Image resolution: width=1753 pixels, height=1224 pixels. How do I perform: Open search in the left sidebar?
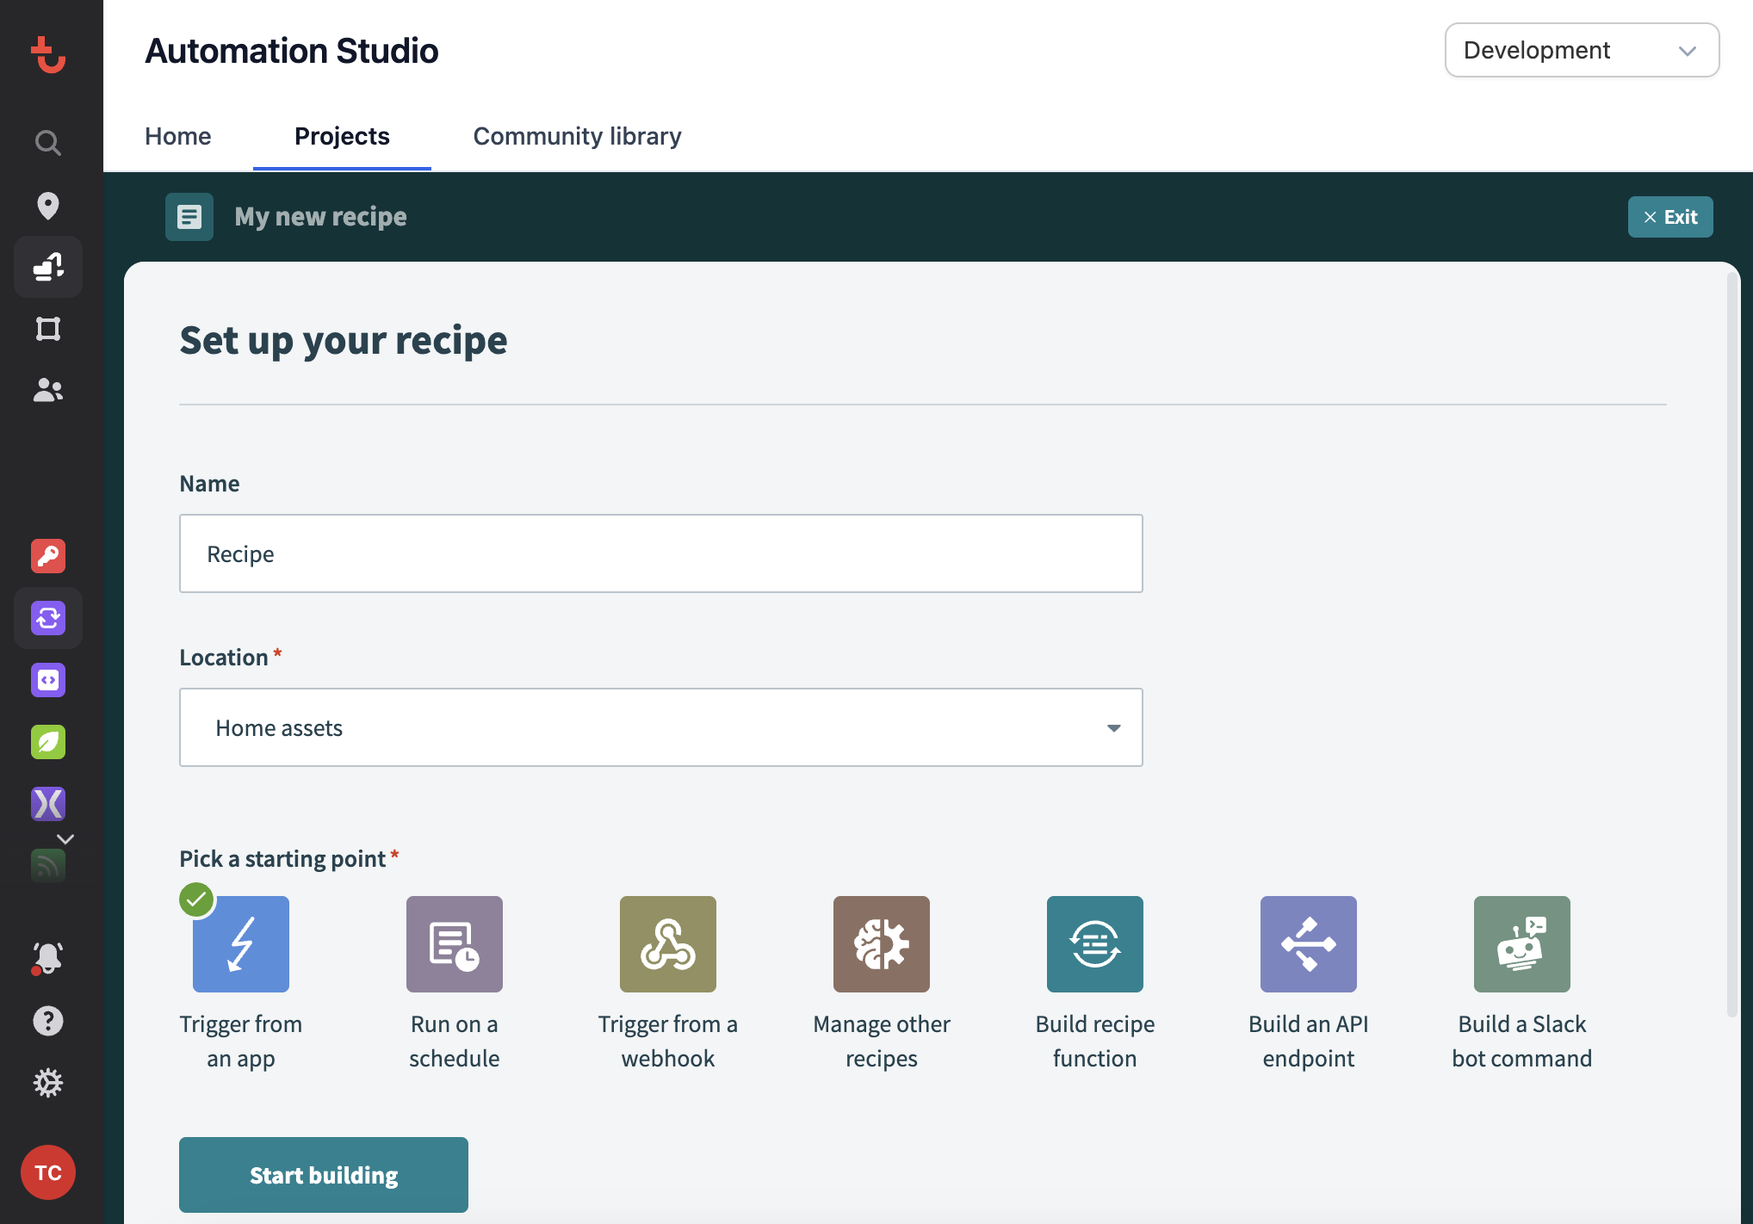(48, 144)
